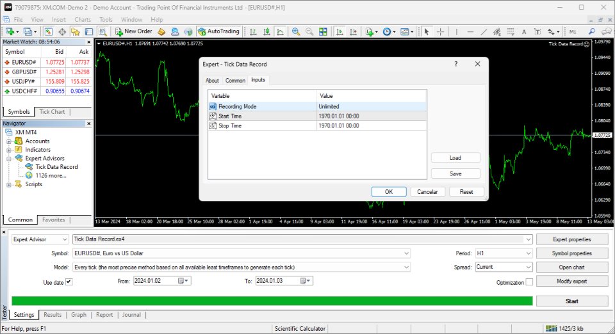The image size is (615, 334).
Task: Switch chart to candlesticks
Action: [x=266, y=32]
